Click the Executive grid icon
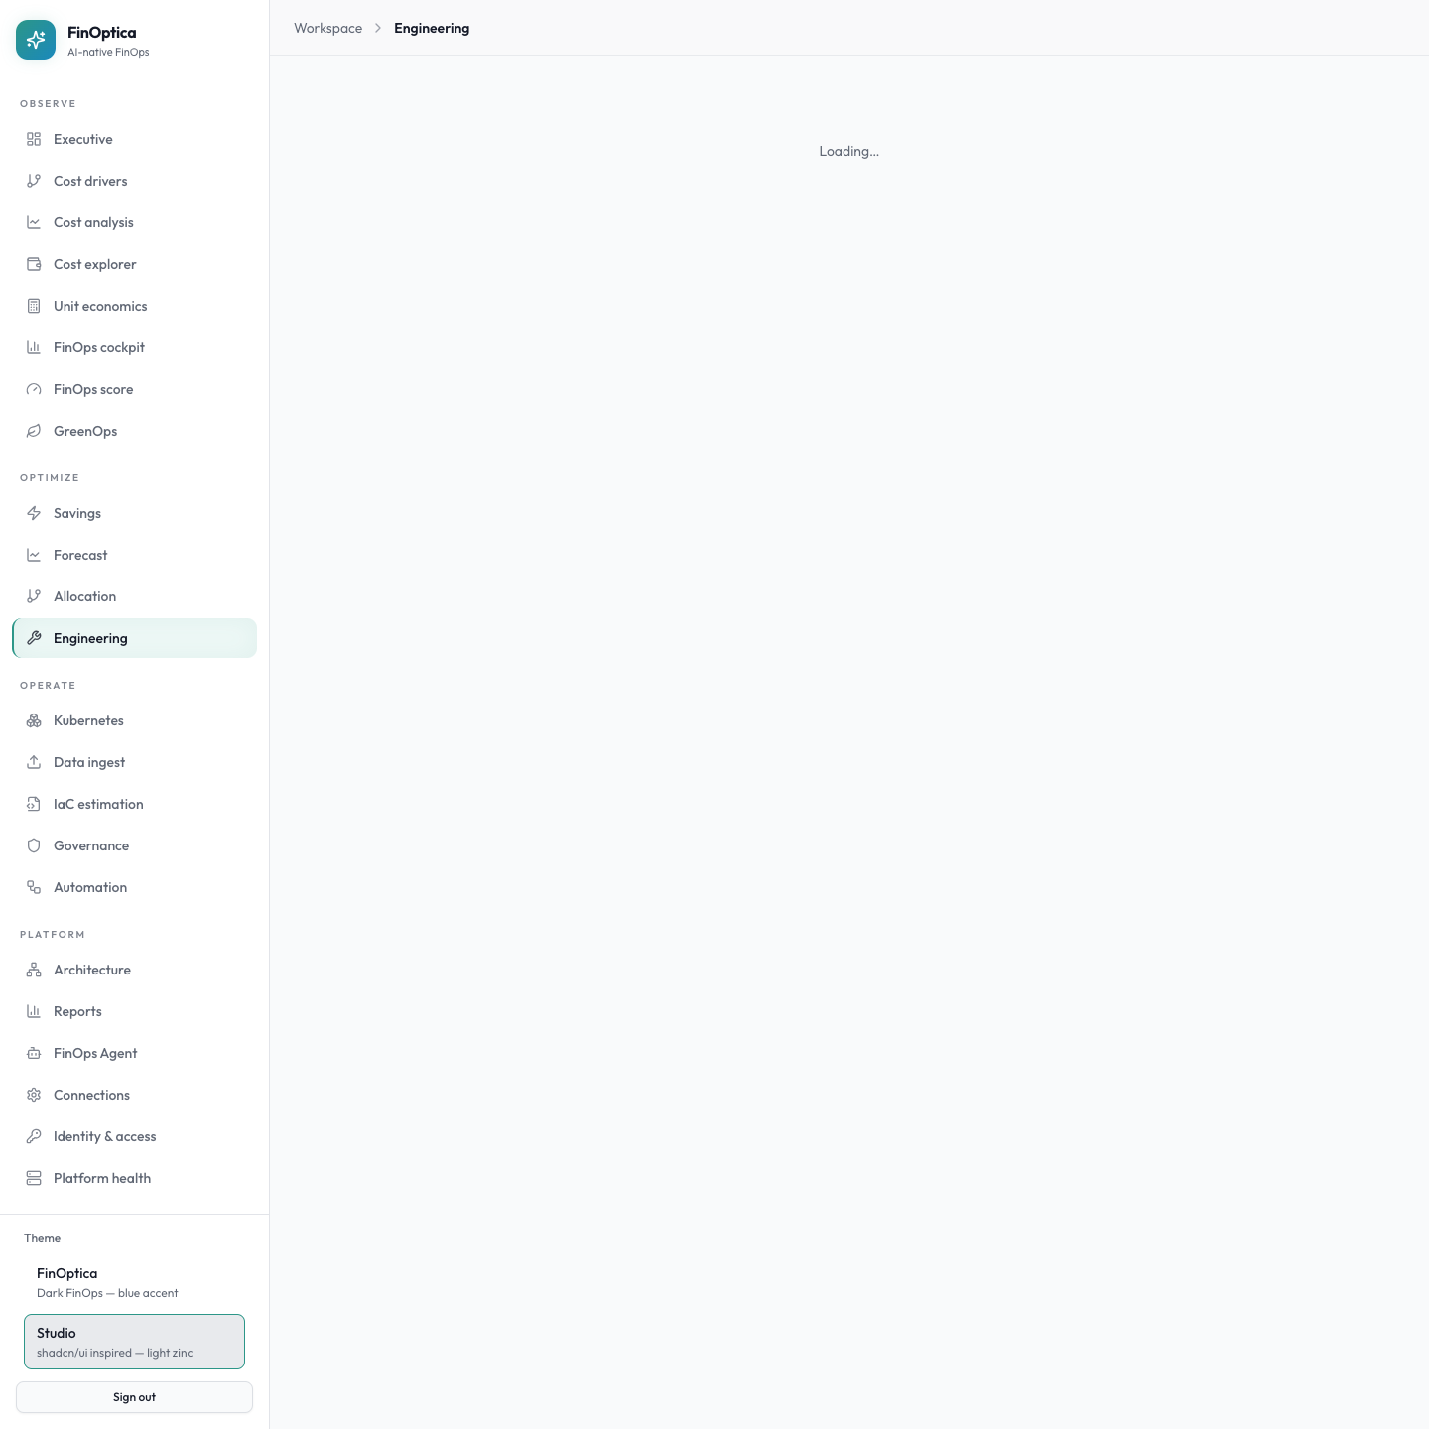1429x1429 pixels. (x=34, y=139)
